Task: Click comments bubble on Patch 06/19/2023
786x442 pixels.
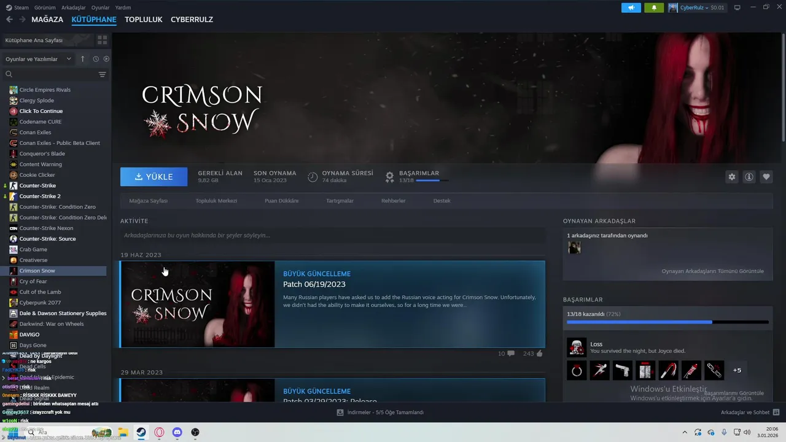Action: [511, 354]
